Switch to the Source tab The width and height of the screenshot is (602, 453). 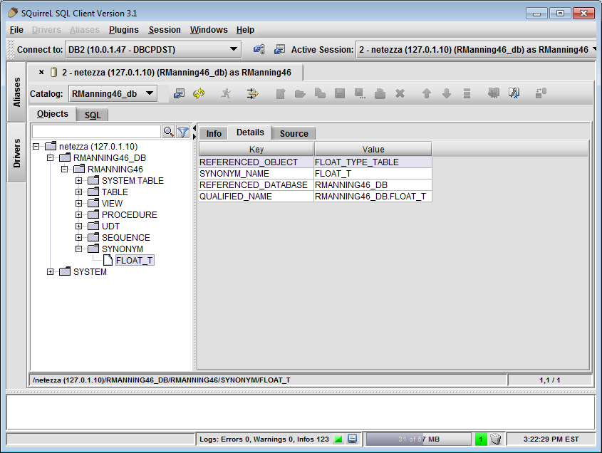pyautogui.click(x=294, y=133)
